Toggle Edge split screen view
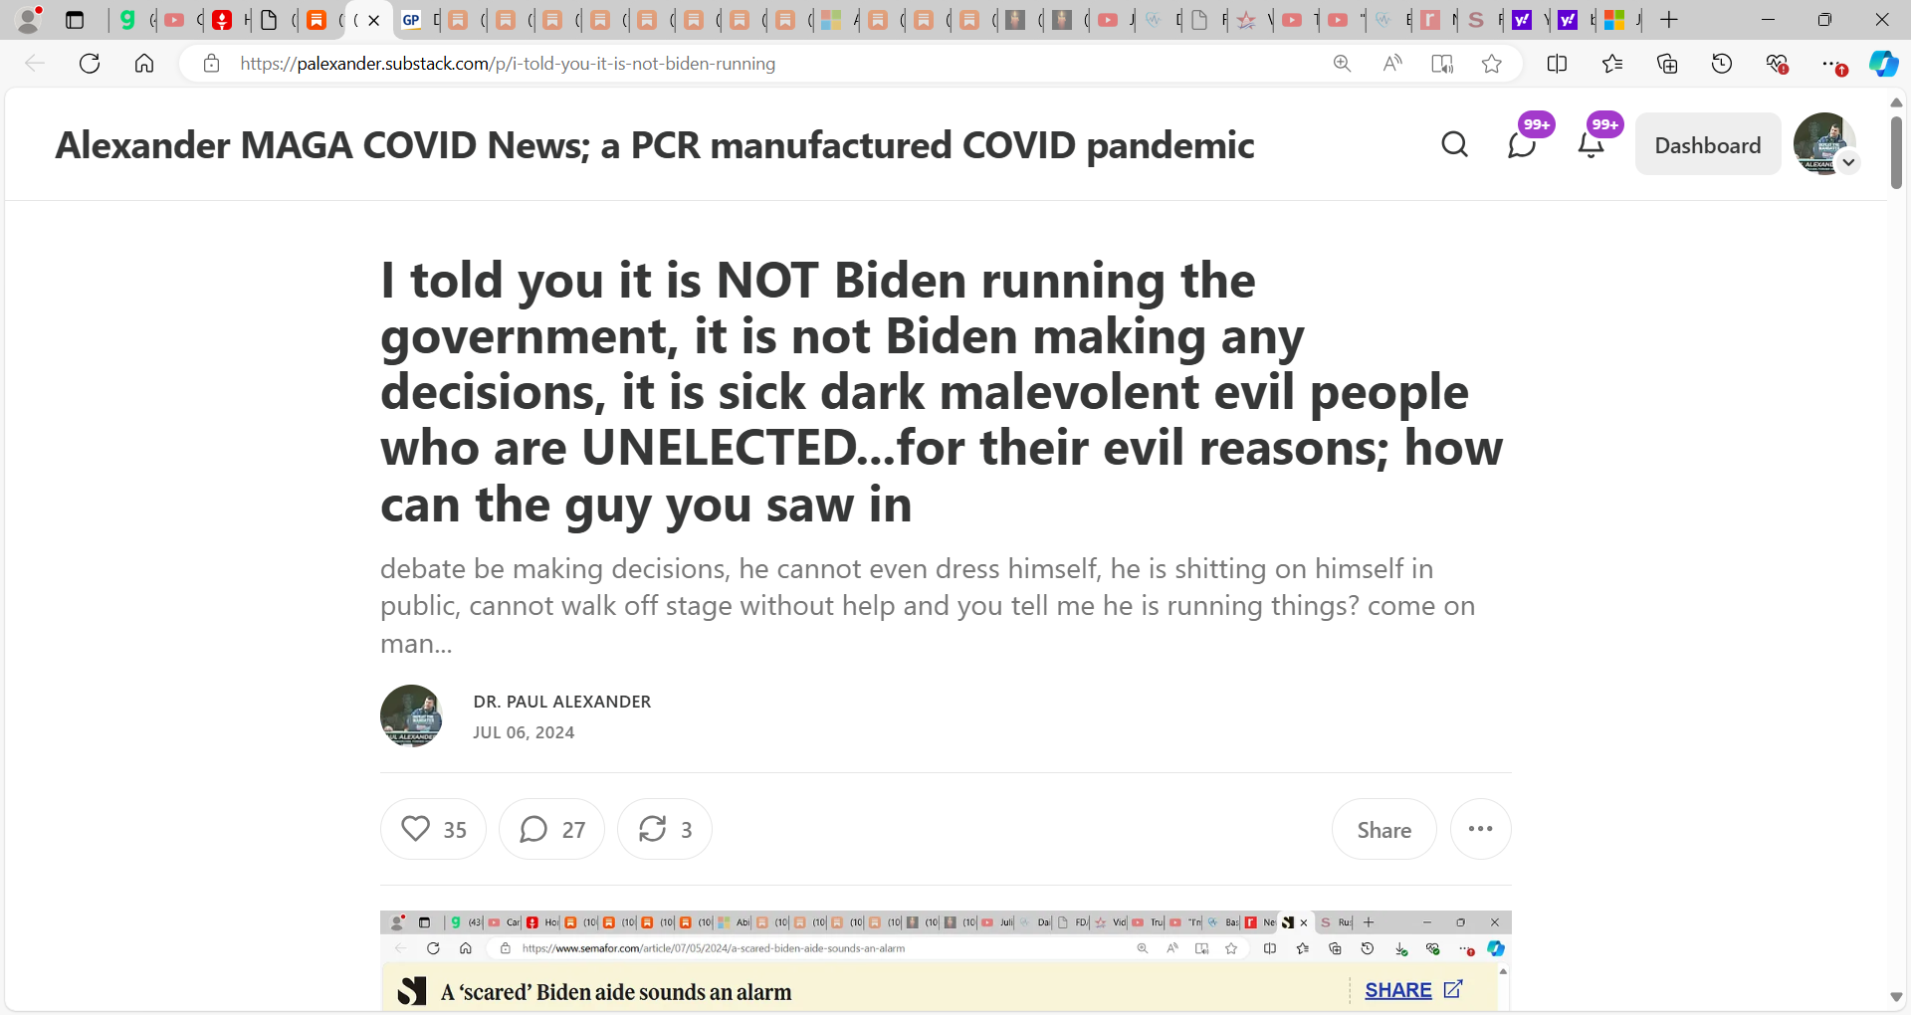 (1558, 64)
